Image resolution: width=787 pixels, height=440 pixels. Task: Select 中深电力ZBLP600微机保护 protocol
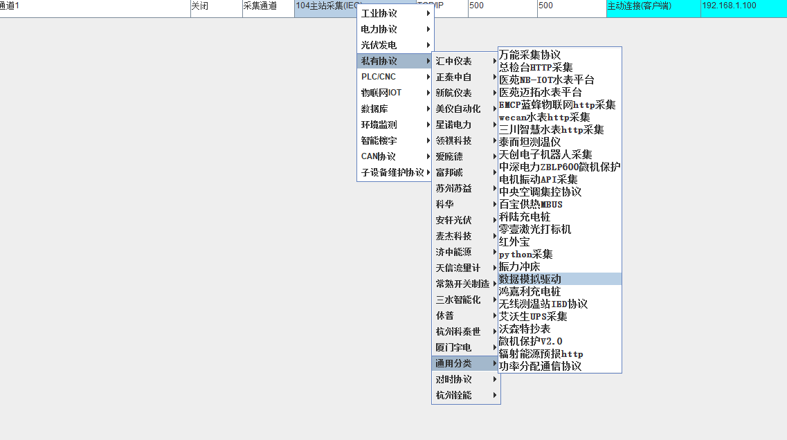point(560,167)
